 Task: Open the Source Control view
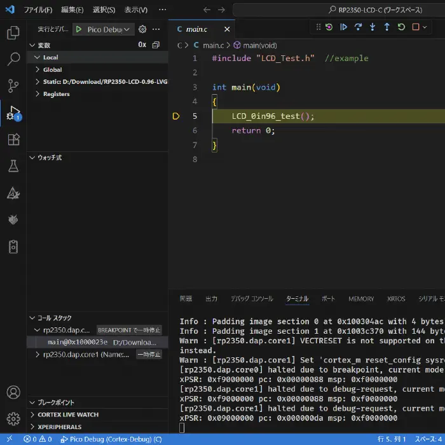(x=13, y=86)
